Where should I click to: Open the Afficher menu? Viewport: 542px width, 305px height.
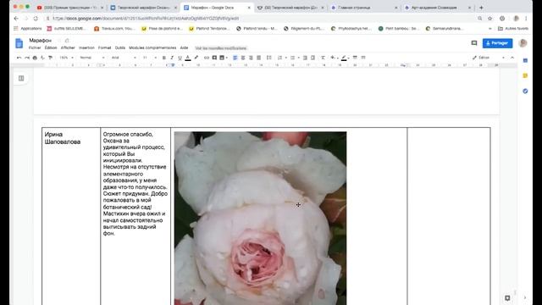pyautogui.click(x=68, y=47)
